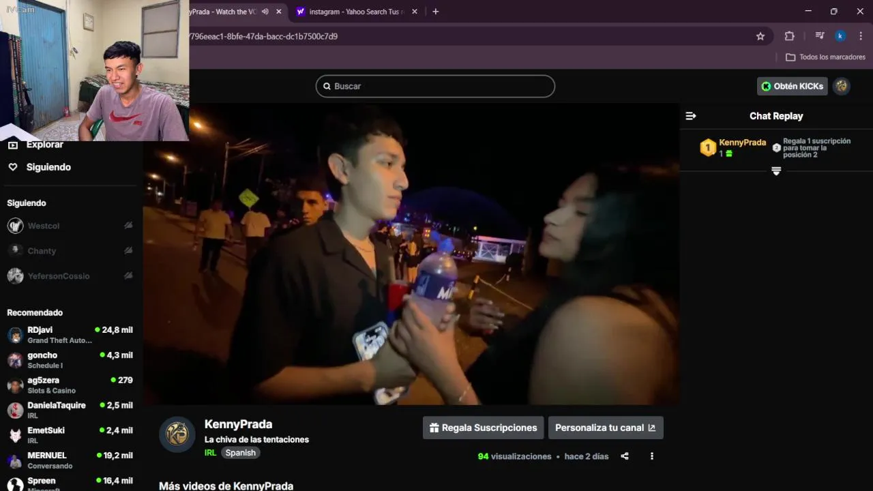
Task: Open recommended channel EmetSuki
Action: (70, 435)
